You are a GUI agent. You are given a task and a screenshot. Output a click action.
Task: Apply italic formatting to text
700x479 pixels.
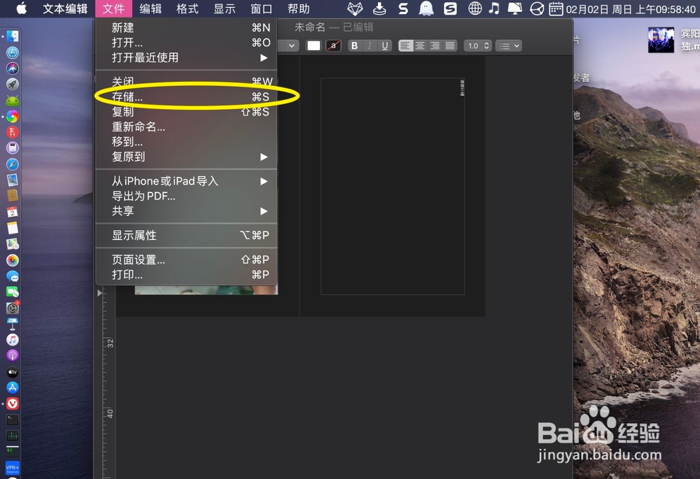point(369,45)
